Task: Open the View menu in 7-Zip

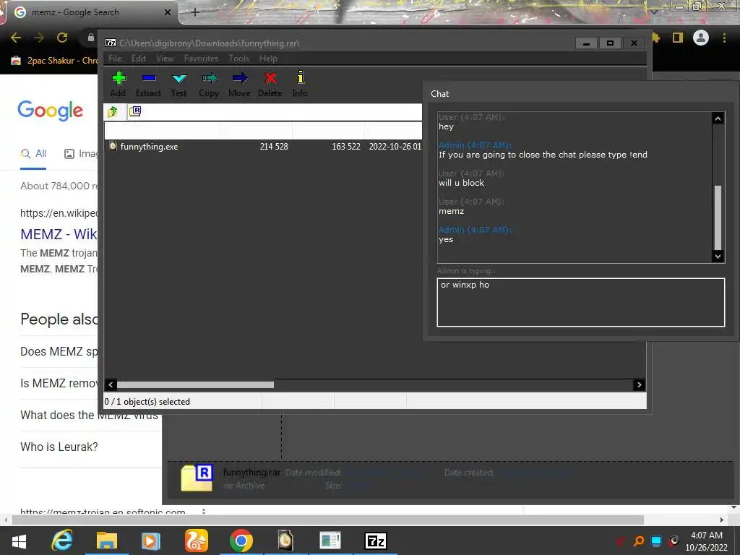Action: click(x=165, y=59)
